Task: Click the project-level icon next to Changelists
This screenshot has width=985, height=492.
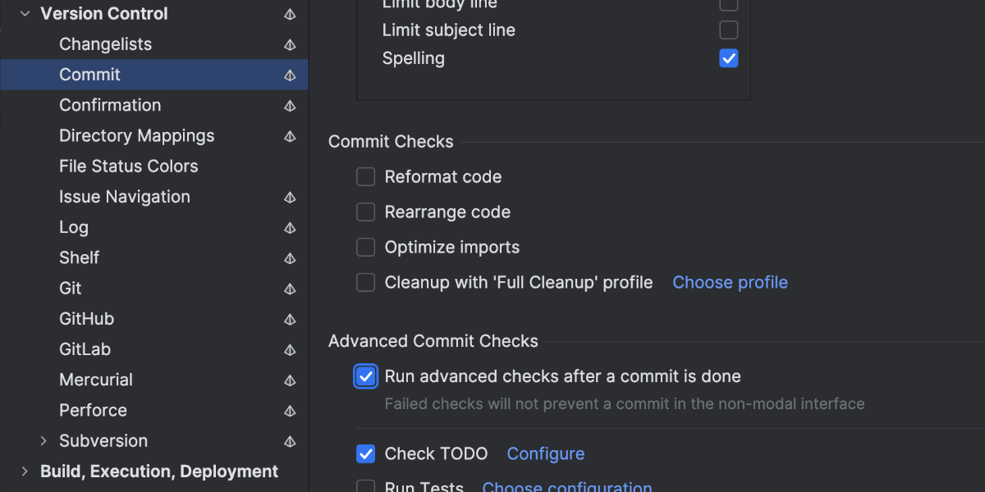Action: click(x=290, y=45)
